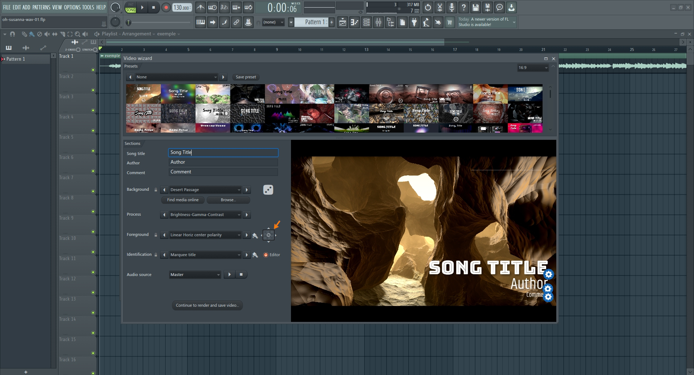Play the audio source preview
The height and width of the screenshot is (375, 694).
[x=230, y=275]
